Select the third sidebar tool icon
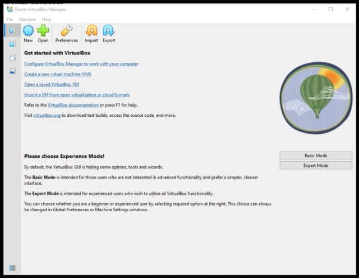The image size is (359, 278). click(x=12, y=57)
